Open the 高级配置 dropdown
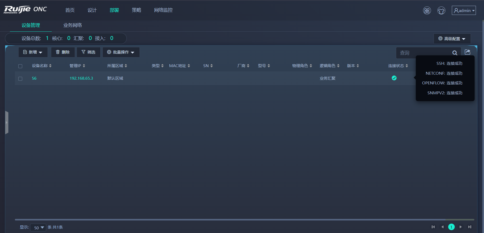The width and height of the screenshot is (484, 233). coord(452,39)
